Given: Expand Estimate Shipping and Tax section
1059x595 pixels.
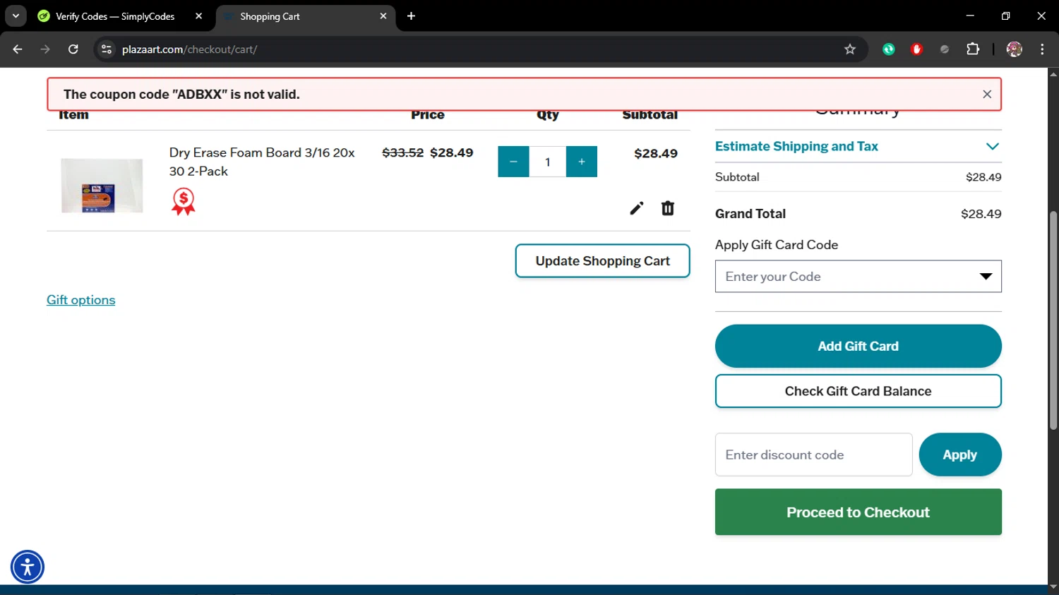Looking at the screenshot, I should (x=858, y=147).
